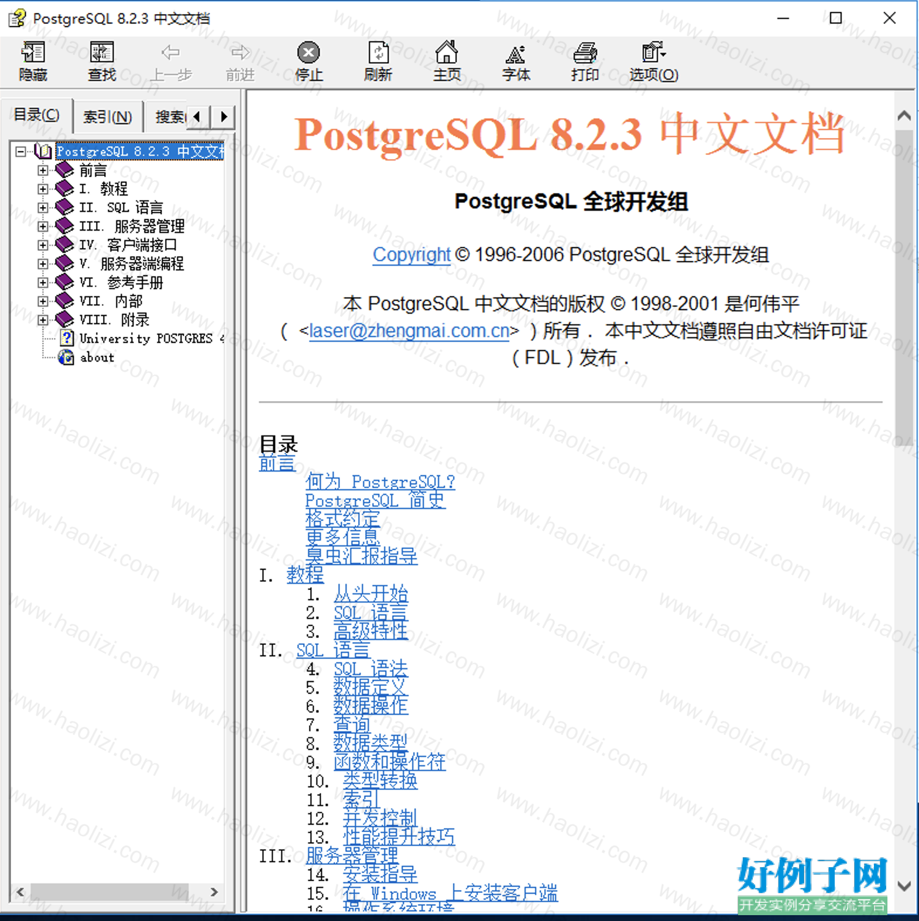The height and width of the screenshot is (921, 919).
Task: Expand the I. 教程 tree node
Action: (x=43, y=189)
